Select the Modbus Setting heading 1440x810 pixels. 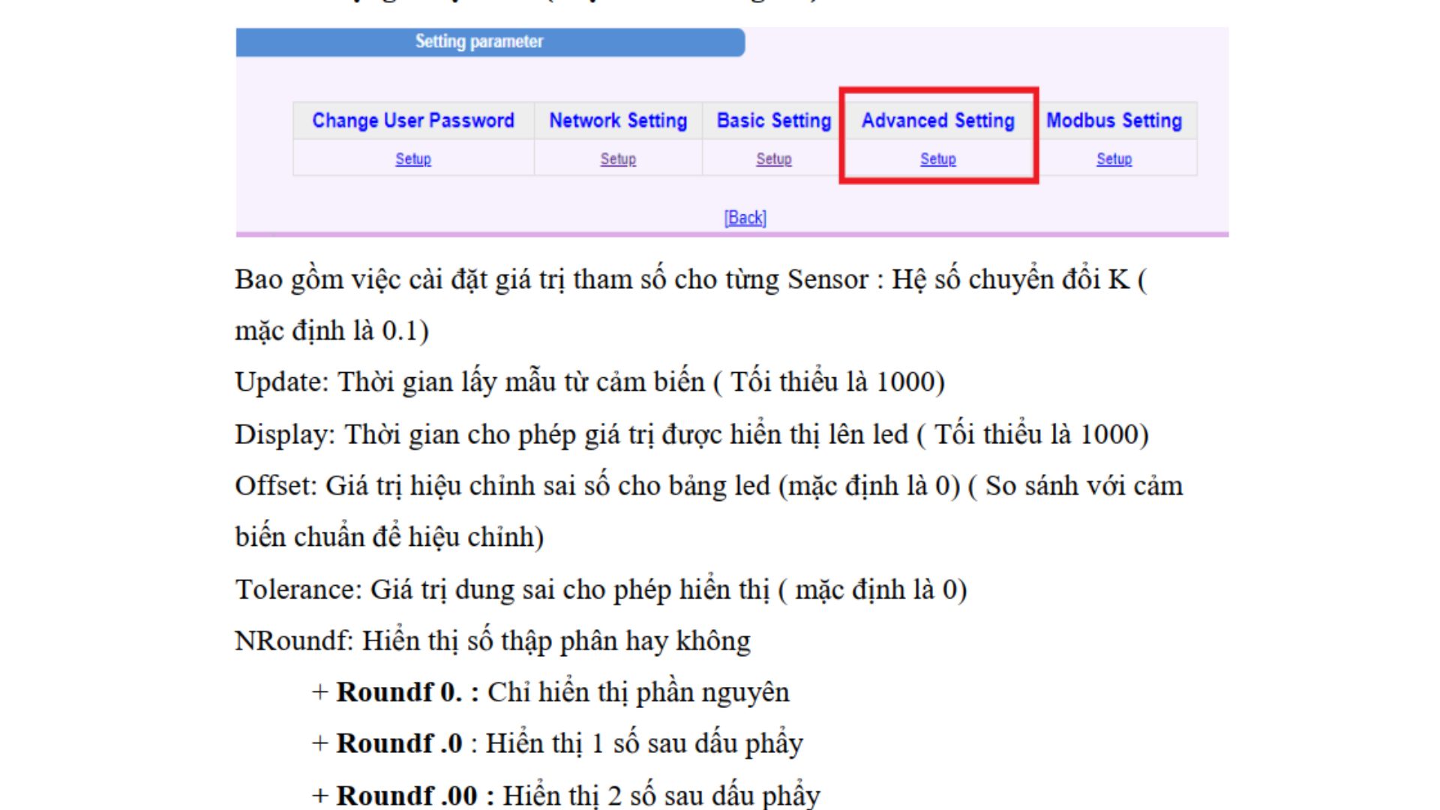[x=1114, y=121]
